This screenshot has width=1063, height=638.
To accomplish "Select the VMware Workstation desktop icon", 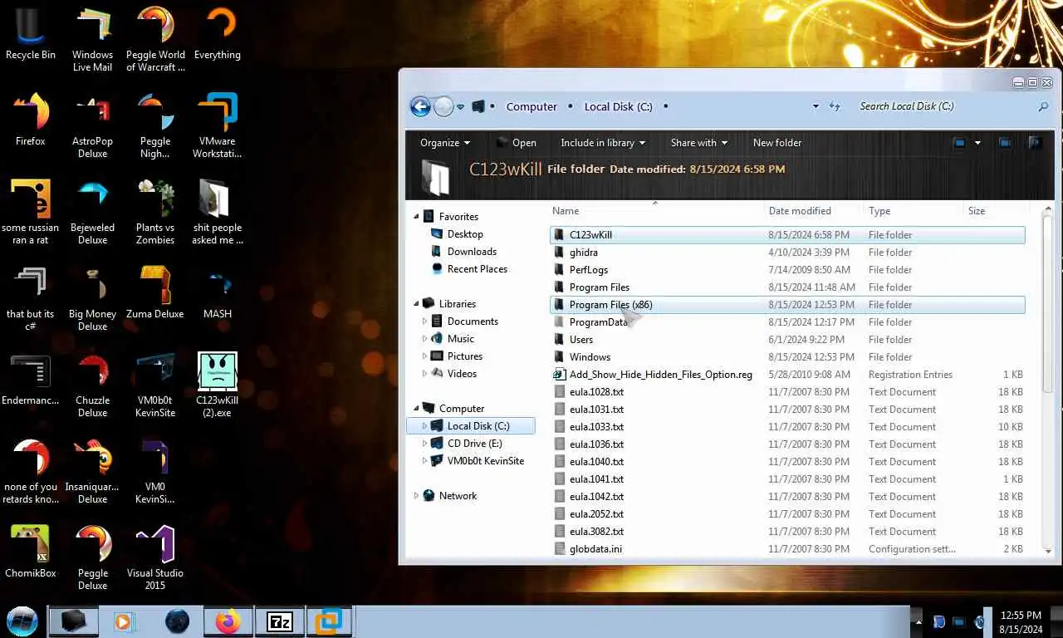I will pyautogui.click(x=218, y=126).
